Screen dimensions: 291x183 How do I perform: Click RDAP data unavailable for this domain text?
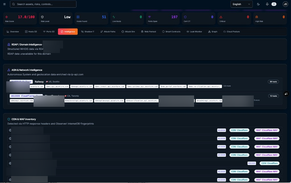pyautogui.click(x=29, y=54)
